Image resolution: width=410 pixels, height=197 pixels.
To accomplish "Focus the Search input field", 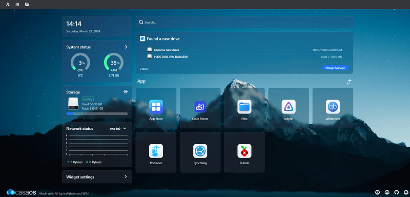I will point(244,22).
